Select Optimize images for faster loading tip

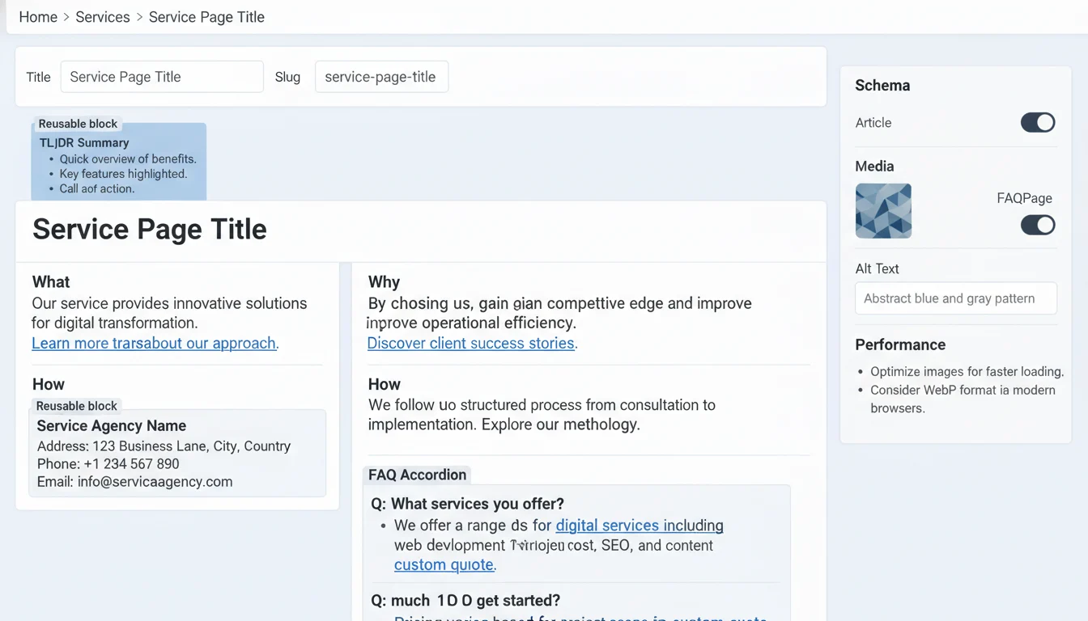tap(967, 372)
